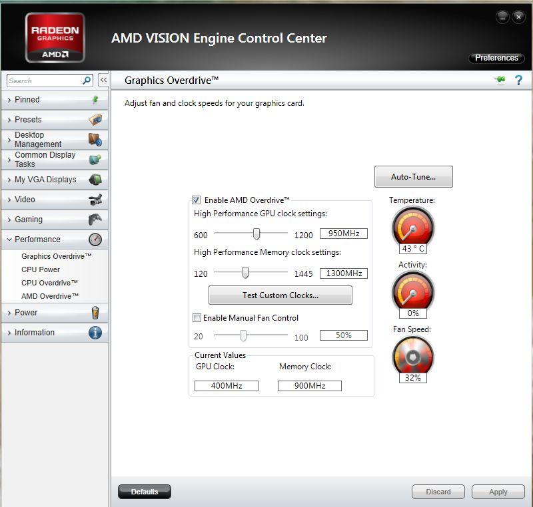Screen dimensions: 533x507
Task: Click the Power battery icon
Action: [x=95, y=313]
